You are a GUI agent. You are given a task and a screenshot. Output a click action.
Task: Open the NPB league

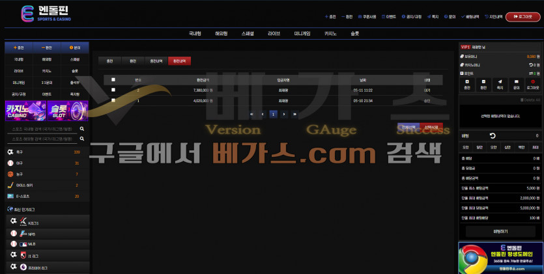pyautogui.click(x=48, y=234)
